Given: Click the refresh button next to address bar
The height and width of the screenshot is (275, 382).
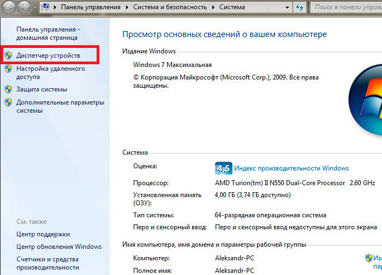Looking at the screenshot, I should [300, 7].
